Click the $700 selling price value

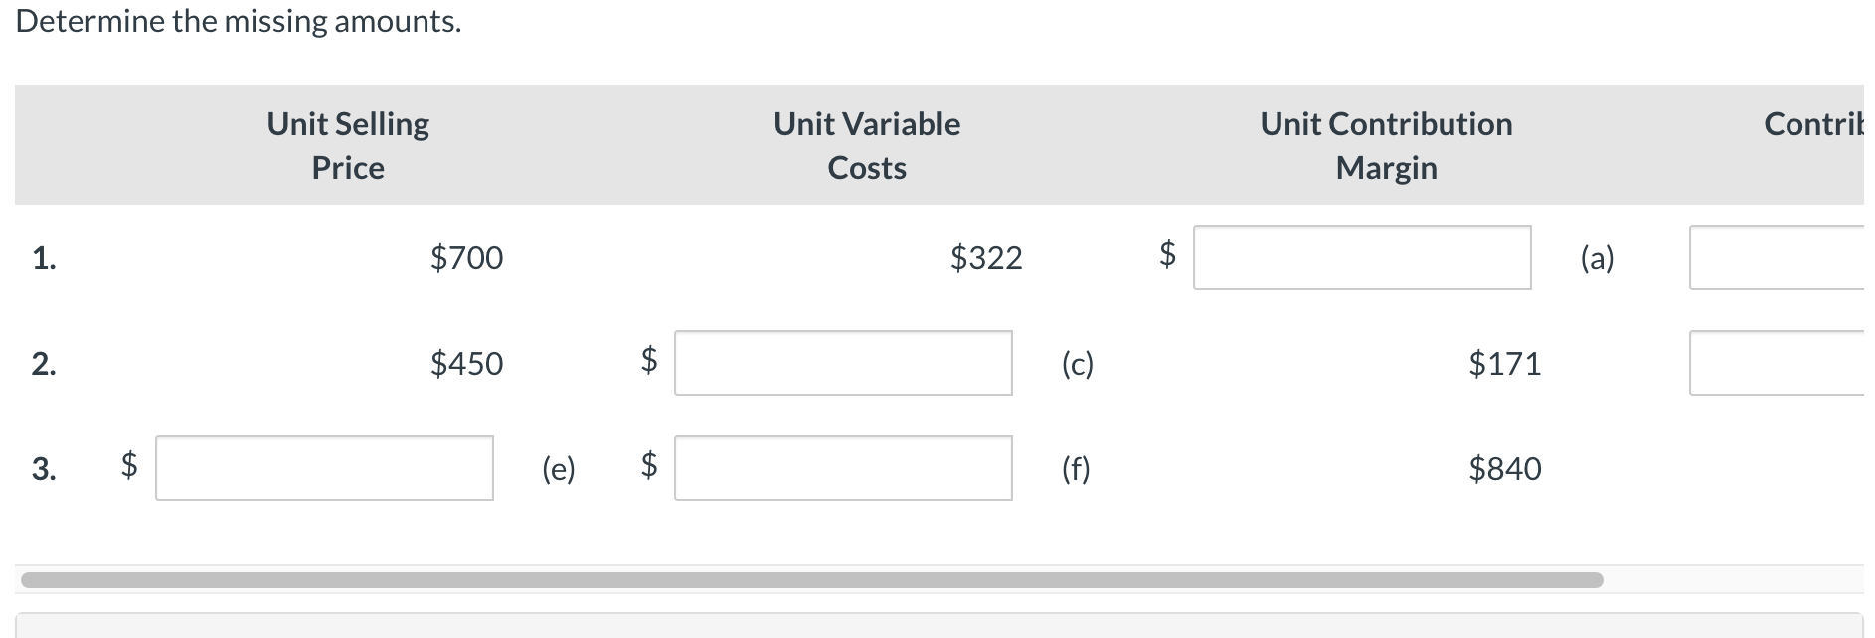tap(466, 258)
